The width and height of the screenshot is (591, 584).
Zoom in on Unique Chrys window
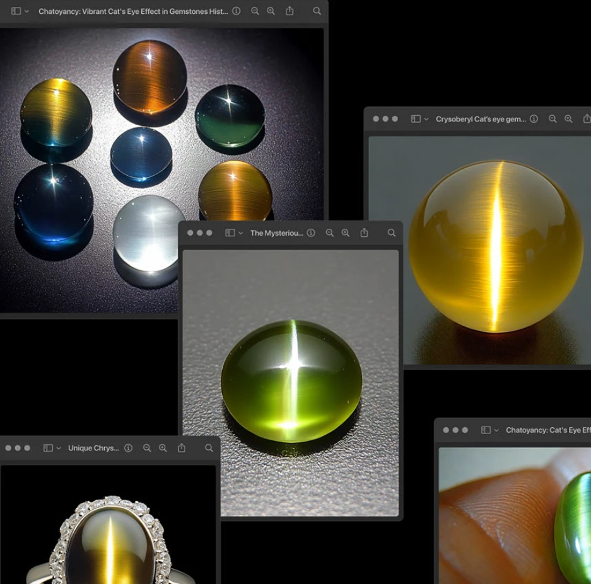coord(163,448)
